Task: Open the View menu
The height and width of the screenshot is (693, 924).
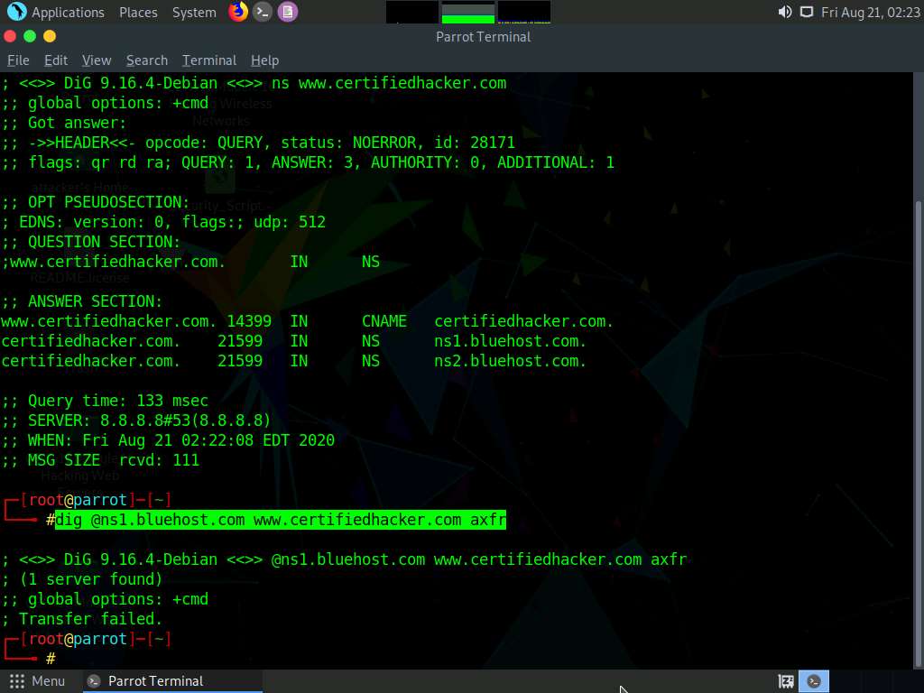Action: point(97,60)
